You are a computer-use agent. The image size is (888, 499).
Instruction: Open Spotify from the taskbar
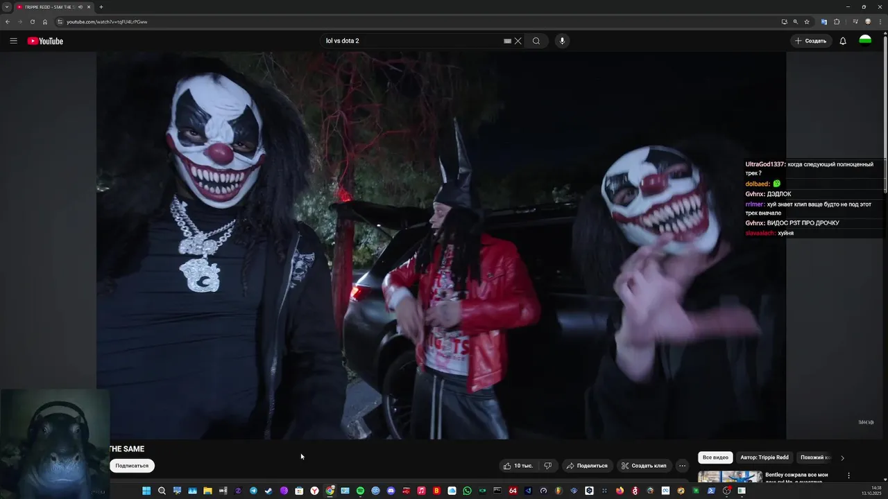(360, 491)
